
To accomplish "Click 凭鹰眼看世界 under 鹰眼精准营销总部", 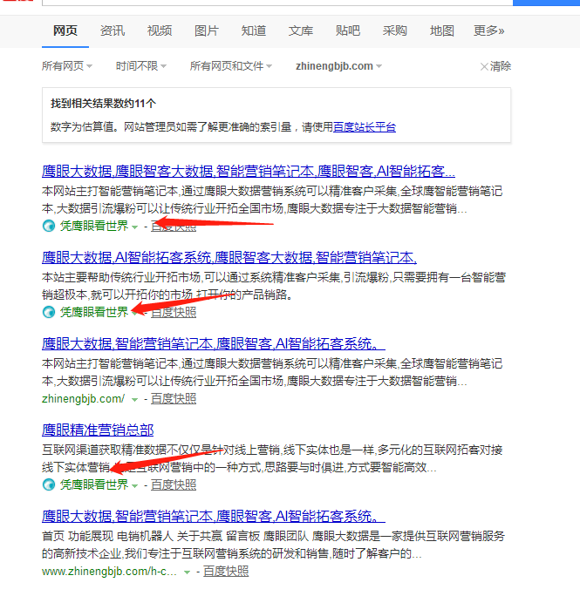I will coord(94,484).
